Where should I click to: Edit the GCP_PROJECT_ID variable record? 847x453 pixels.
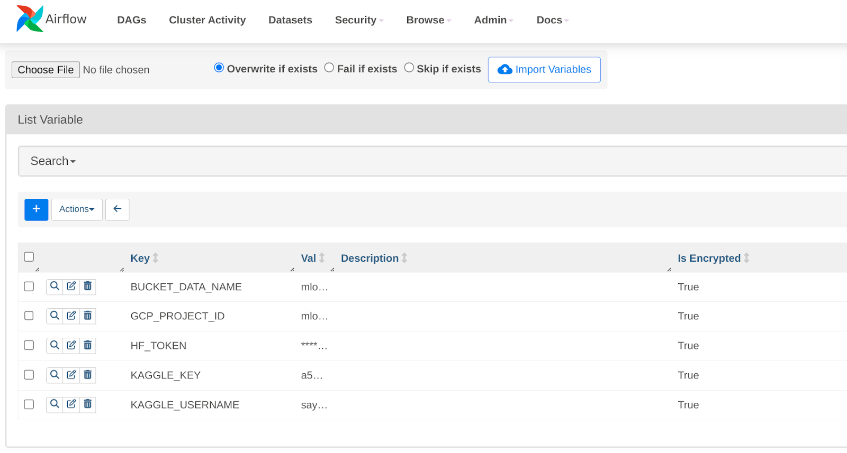[71, 316]
